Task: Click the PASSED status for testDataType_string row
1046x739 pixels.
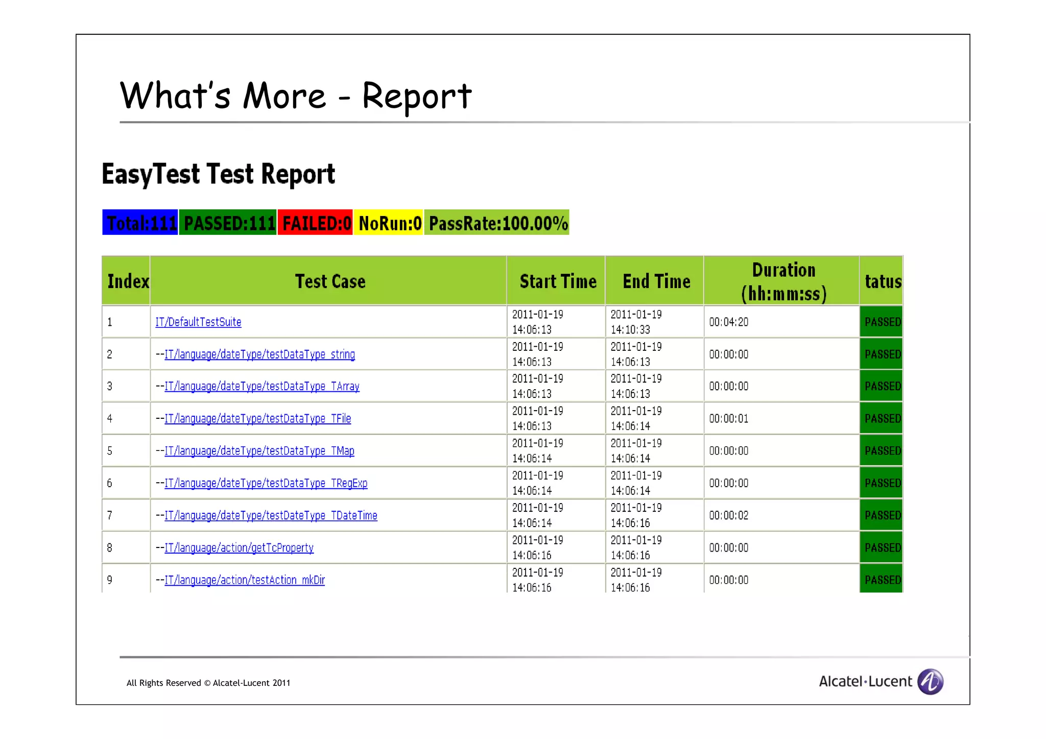Action: (x=882, y=354)
